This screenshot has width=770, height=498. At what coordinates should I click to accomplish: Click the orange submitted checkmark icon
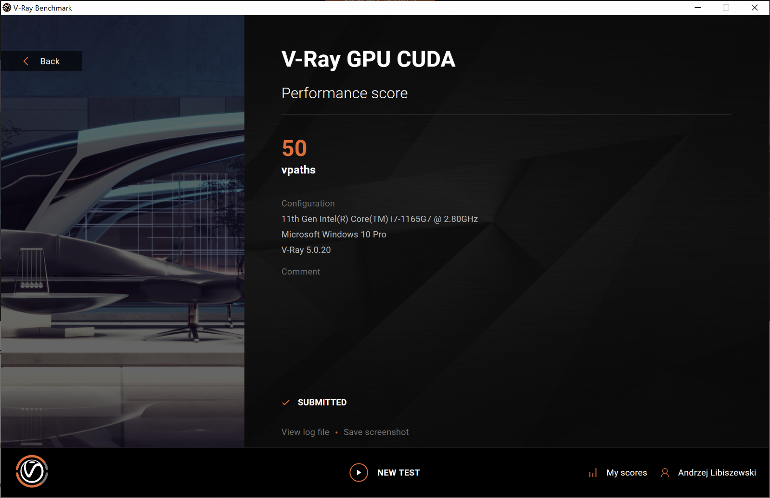285,402
